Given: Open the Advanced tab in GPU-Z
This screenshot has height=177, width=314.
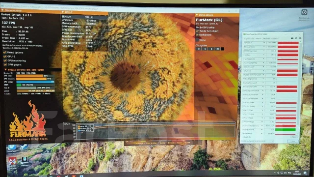Looking at the screenshot, I should click(x=266, y=38).
